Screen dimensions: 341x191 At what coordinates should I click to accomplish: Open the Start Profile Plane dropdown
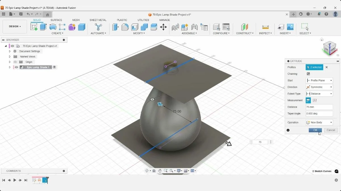(319, 80)
